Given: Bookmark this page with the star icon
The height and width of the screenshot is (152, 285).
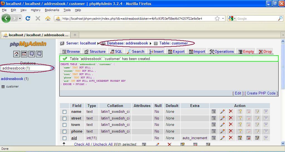Looking at the screenshot, I should [x=217, y=18].
